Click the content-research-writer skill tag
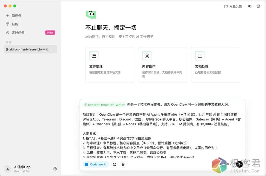Screen dimensions: 266x176 [104, 105]
